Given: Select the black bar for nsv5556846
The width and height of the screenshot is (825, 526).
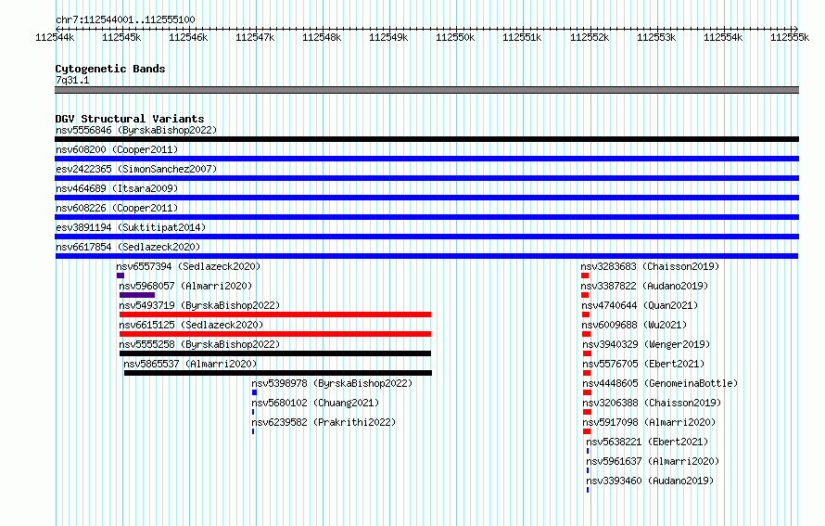Looking at the screenshot, I should point(426,139).
